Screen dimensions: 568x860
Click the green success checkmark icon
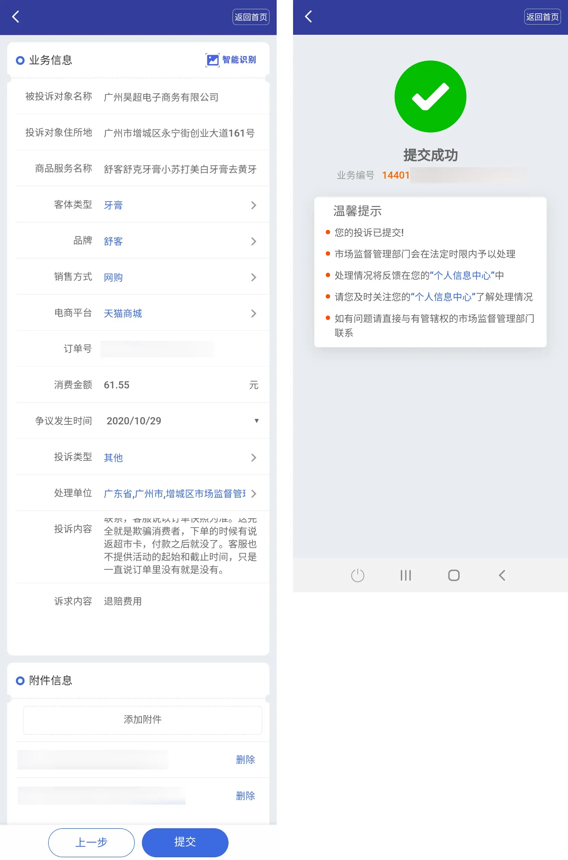(430, 96)
